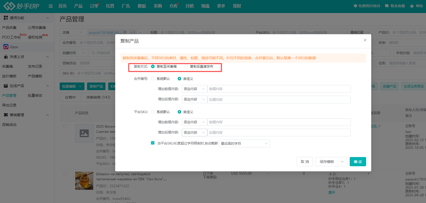The width and height of the screenshot is (426, 203).
Task: Open the 仓库 top menu
Action: [x=173, y=6]
